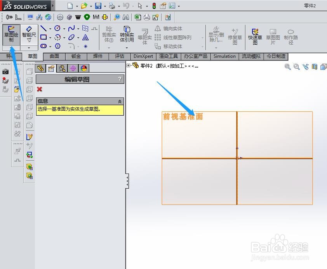The image size is (327, 269).
Task: Click the Options checklist icon in top toolbar
Action: (172, 6)
